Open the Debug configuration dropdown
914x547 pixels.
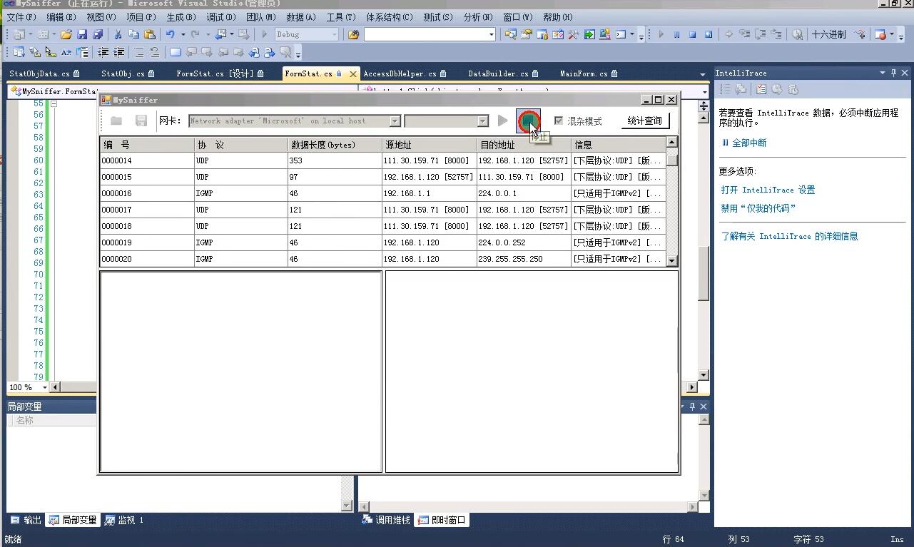[x=334, y=34]
